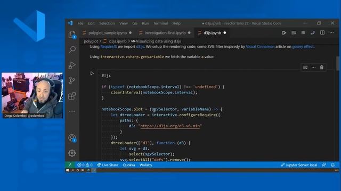Open the https://d3js.org/d3.v6.min URL in code

(170, 126)
